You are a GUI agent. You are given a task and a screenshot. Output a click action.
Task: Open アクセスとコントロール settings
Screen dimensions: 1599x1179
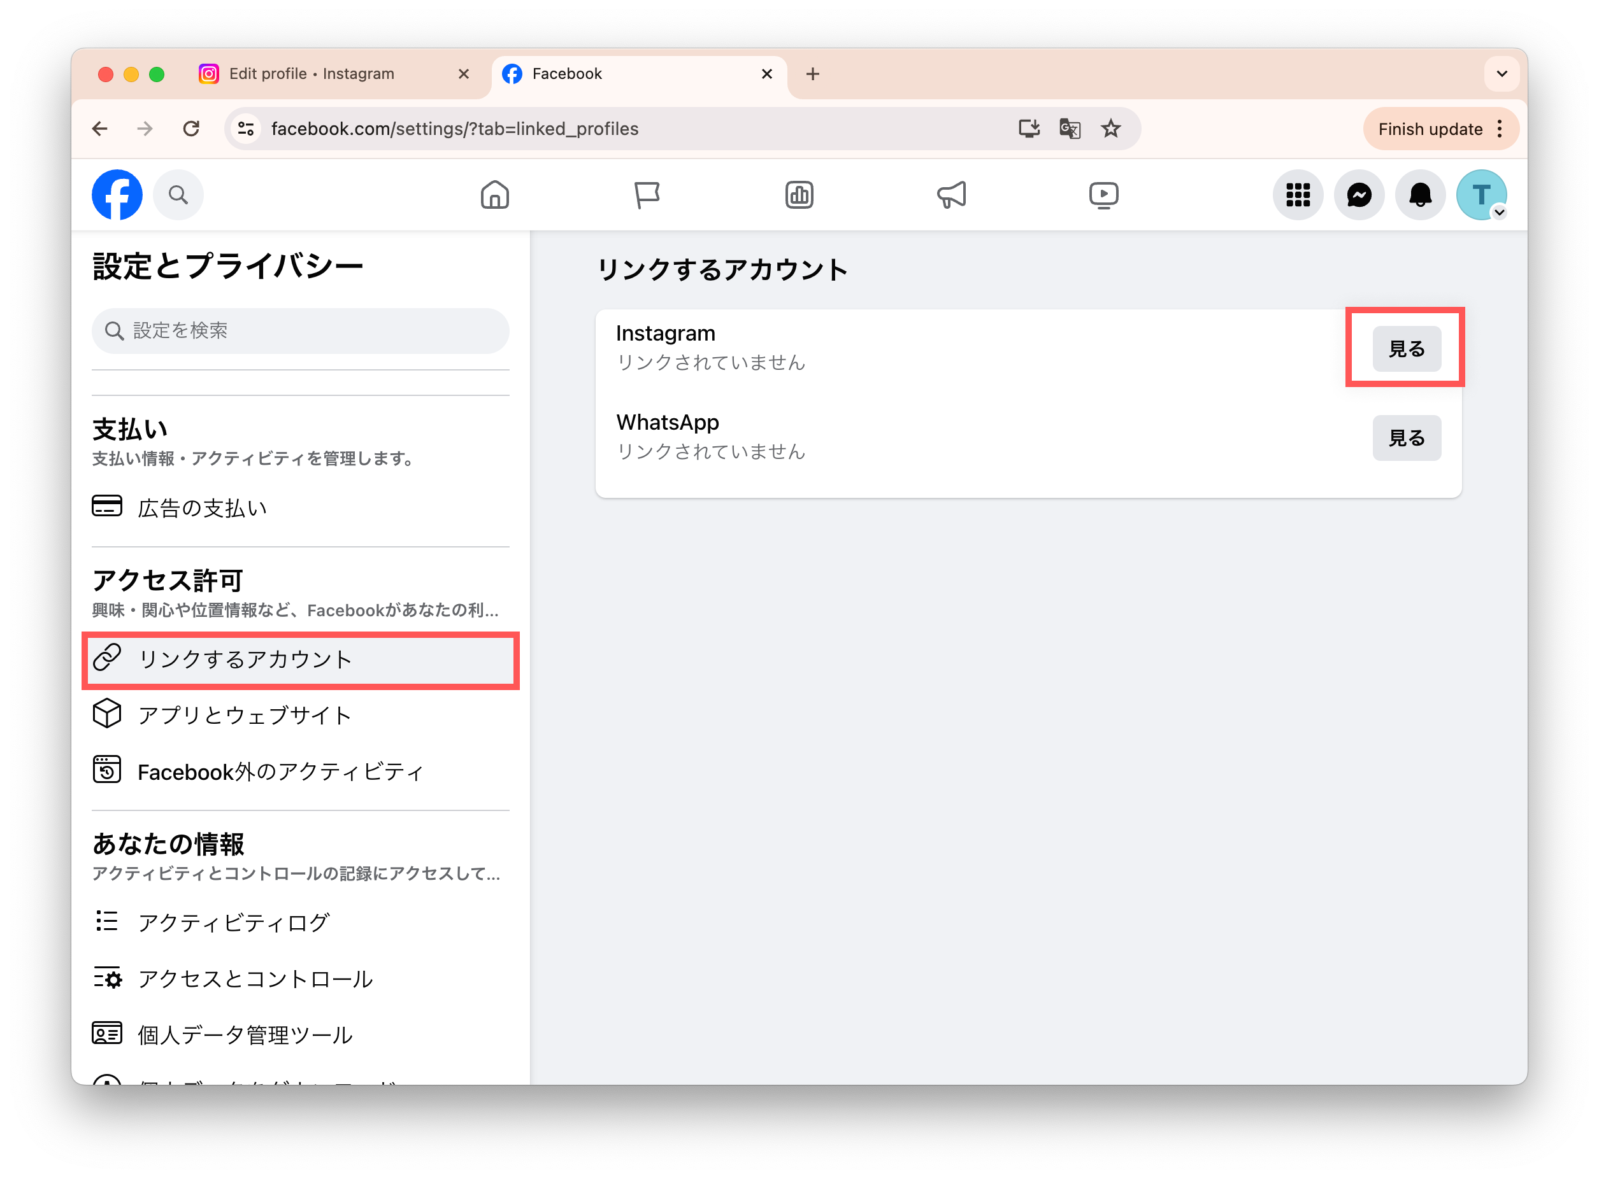(x=300, y=978)
